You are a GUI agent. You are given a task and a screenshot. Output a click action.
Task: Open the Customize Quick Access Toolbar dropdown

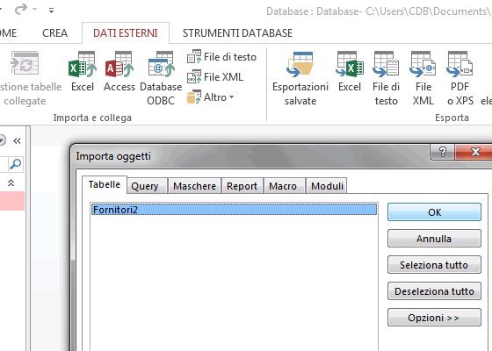point(51,11)
